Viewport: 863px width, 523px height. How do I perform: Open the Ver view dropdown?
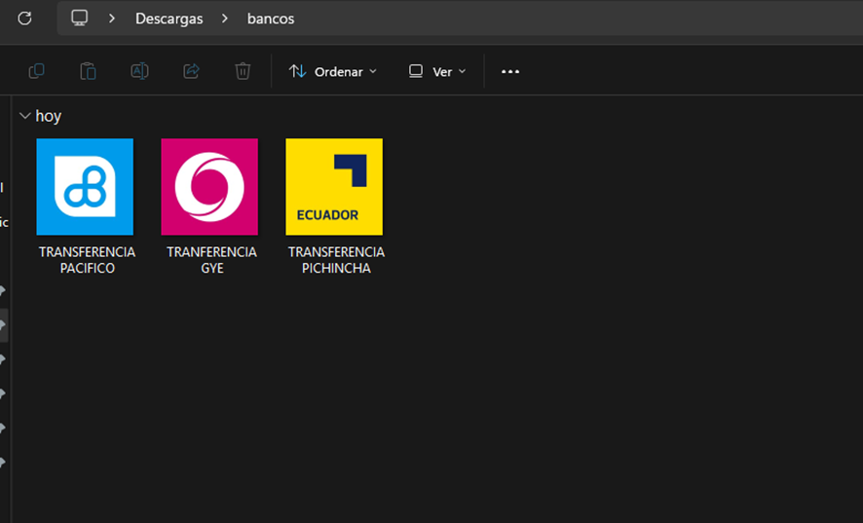pyautogui.click(x=437, y=71)
